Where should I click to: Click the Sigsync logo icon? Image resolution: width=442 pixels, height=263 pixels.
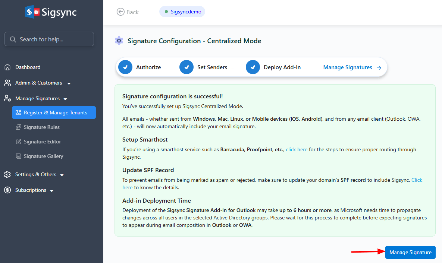coord(32,12)
